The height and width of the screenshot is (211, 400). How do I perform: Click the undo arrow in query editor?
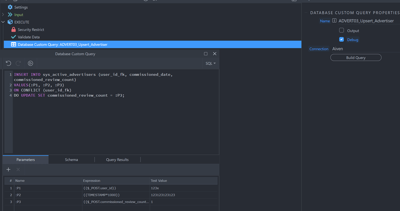(8, 63)
